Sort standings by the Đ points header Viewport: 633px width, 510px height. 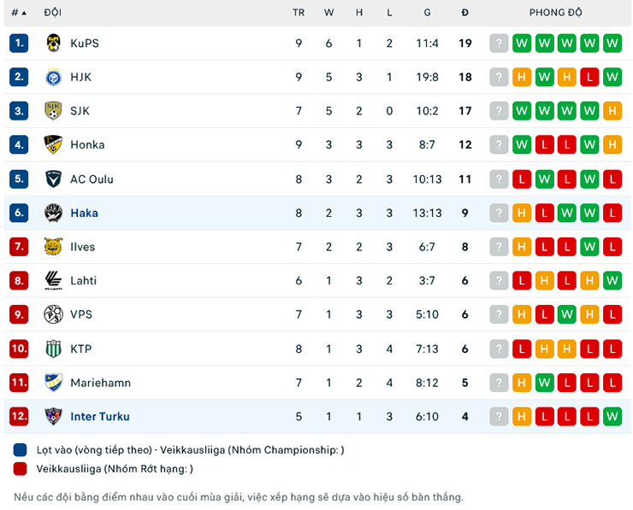(x=465, y=13)
